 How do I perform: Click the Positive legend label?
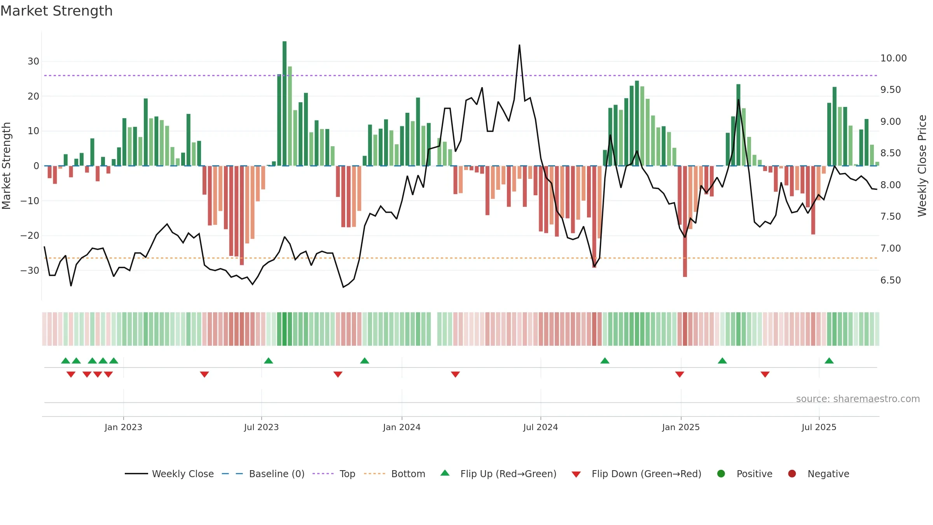coord(755,474)
